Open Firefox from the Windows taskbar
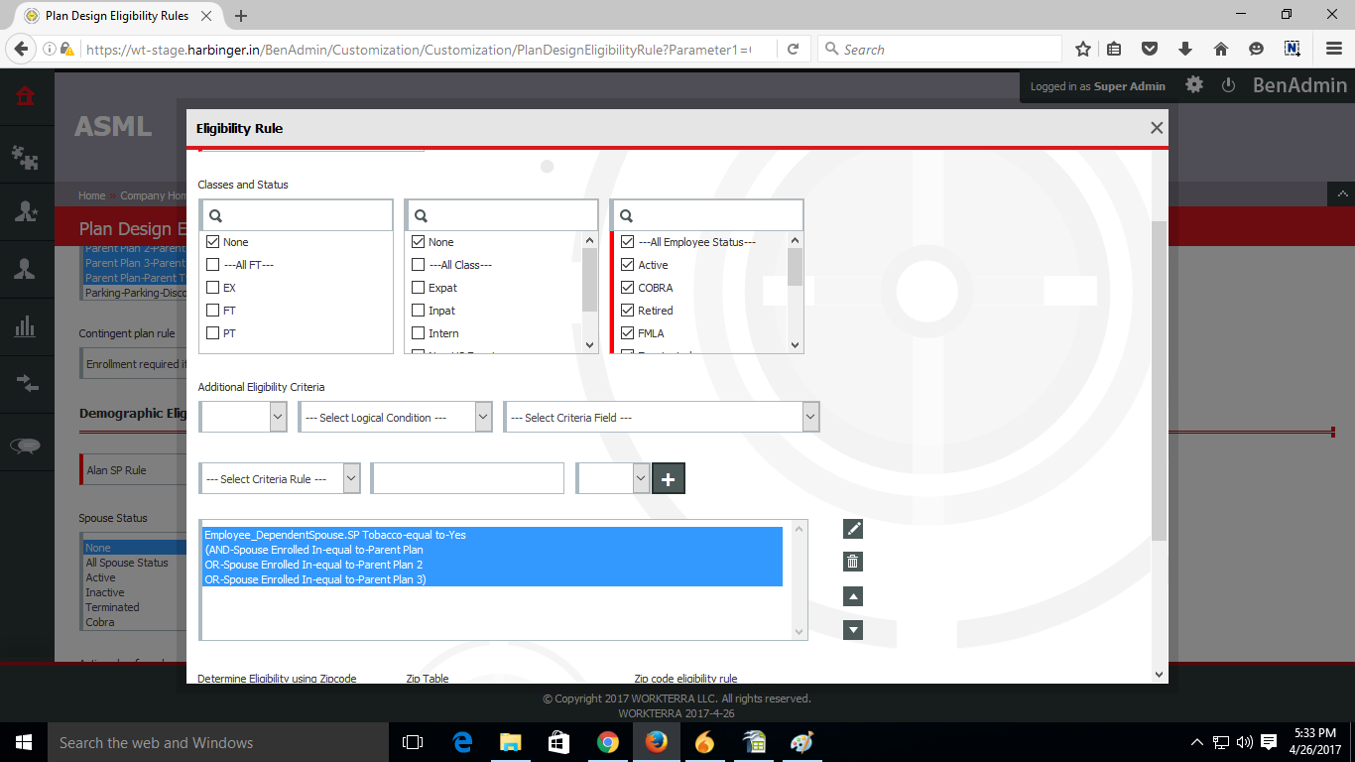 (656, 742)
